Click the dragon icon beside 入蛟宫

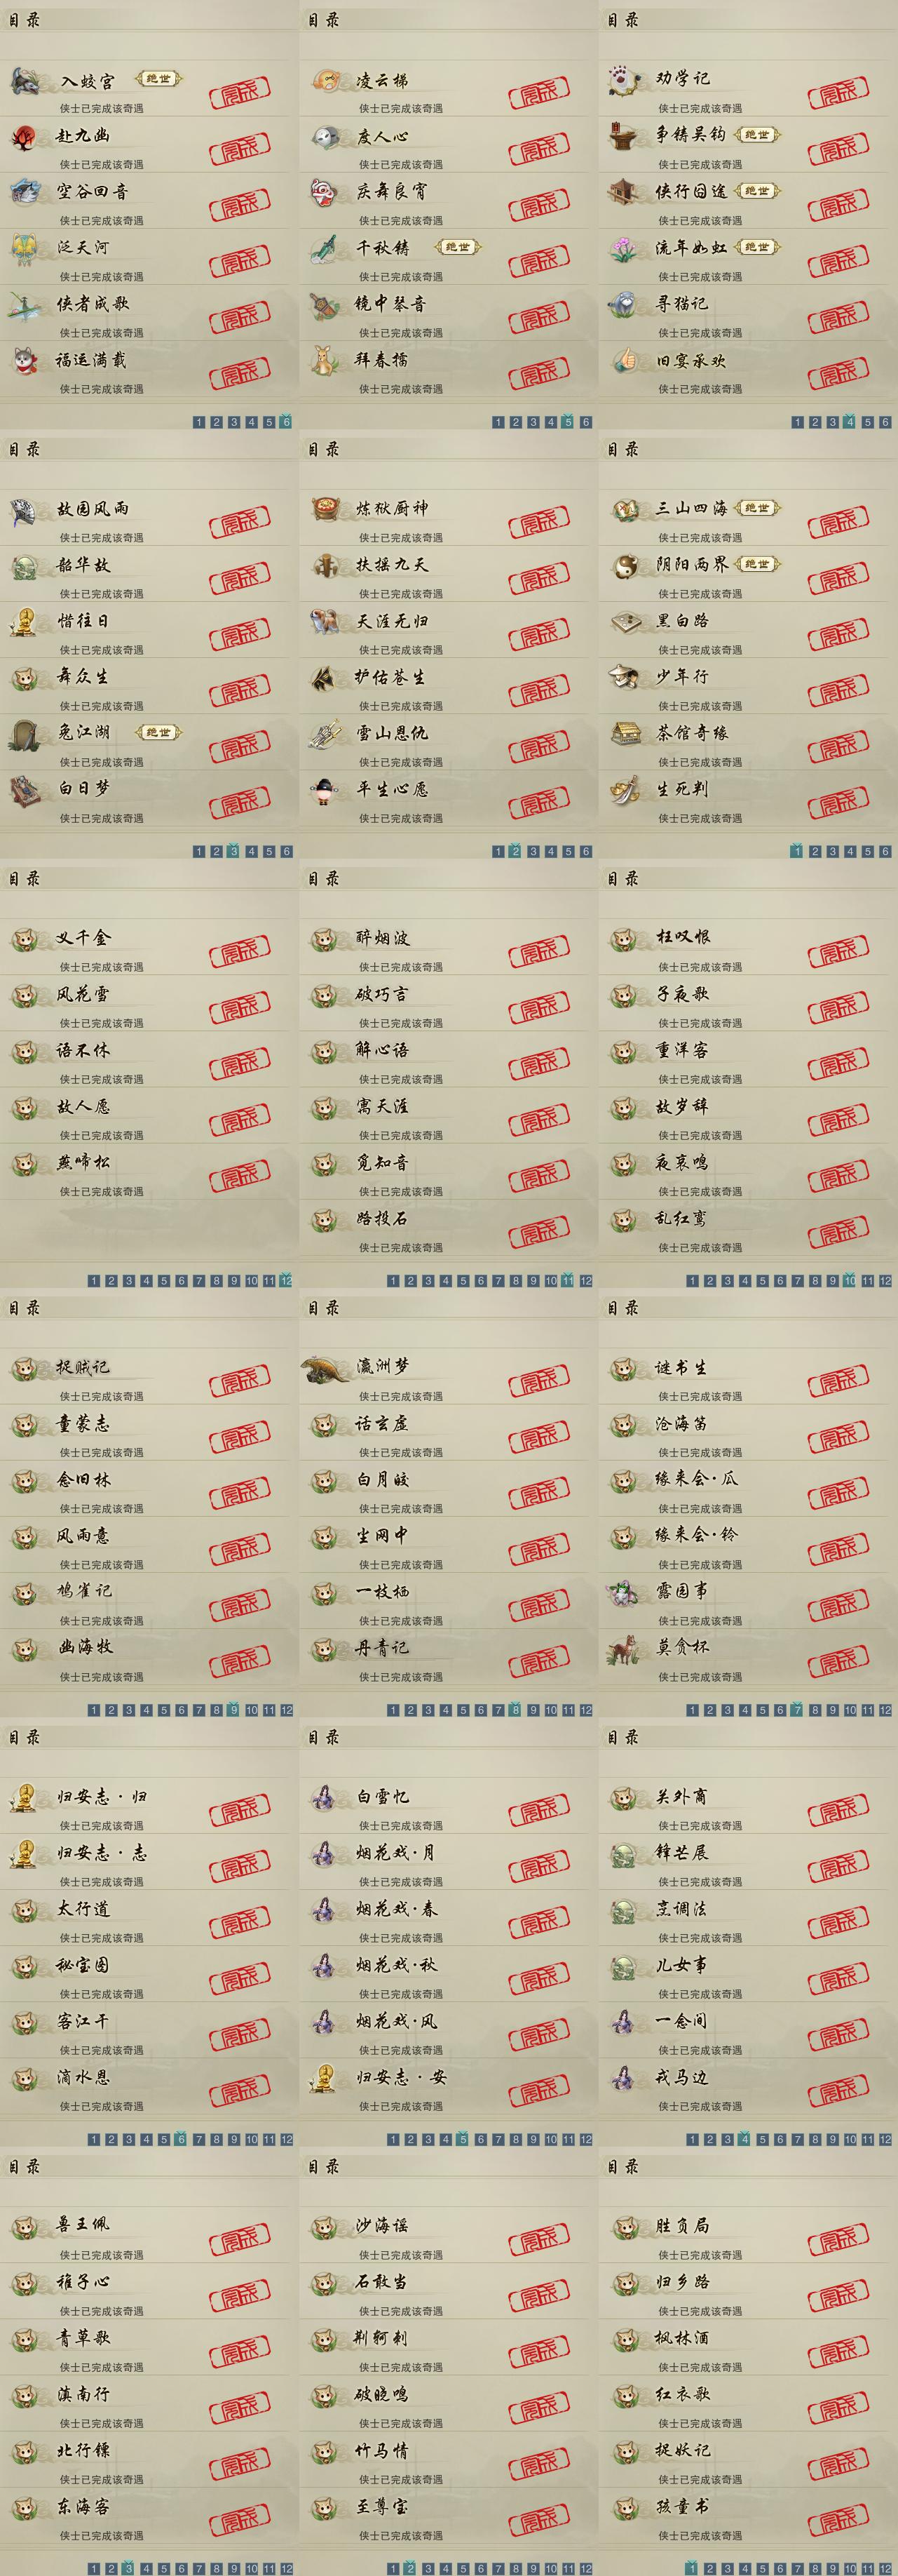pos(26,81)
